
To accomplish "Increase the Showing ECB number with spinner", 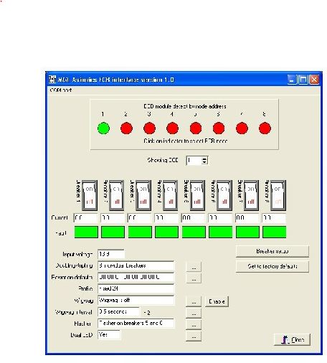I will pos(204,159).
